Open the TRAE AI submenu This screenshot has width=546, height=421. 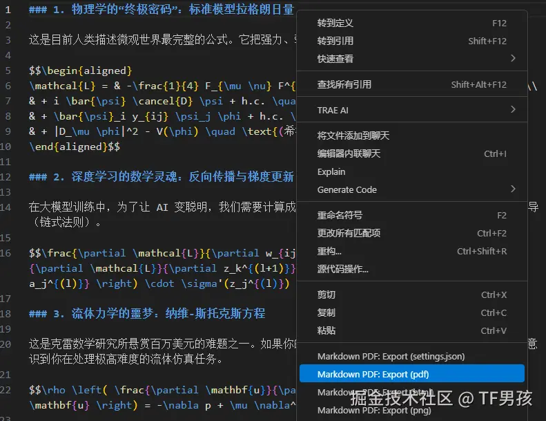[x=412, y=110]
